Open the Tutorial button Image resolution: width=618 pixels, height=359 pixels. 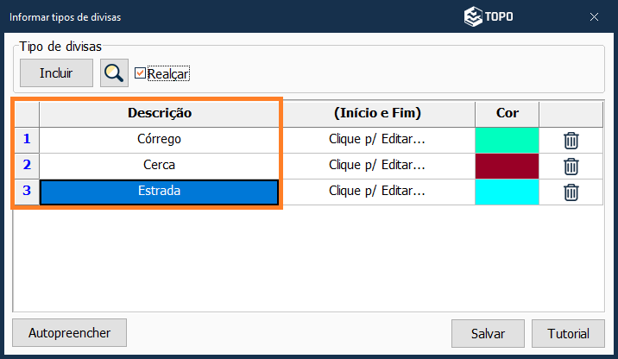click(569, 333)
